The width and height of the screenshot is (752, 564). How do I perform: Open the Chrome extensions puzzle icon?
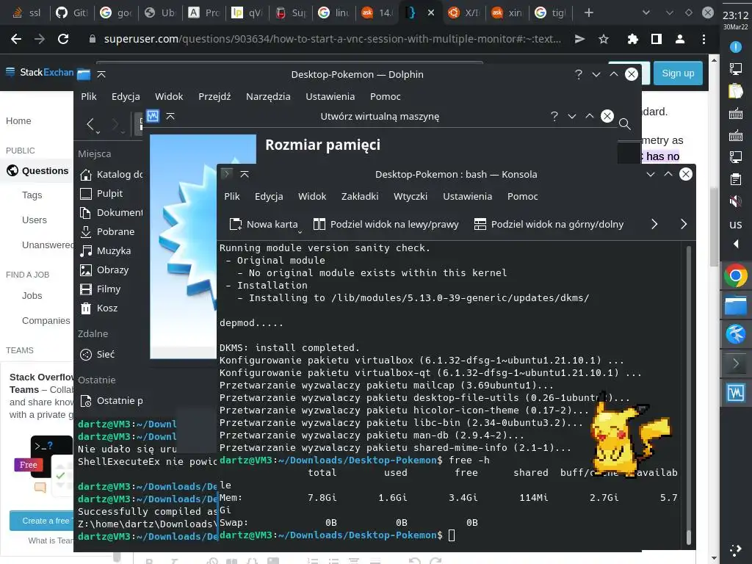click(x=632, y=39)
